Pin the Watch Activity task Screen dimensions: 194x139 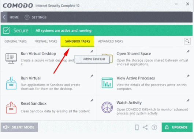coord(188,101)
